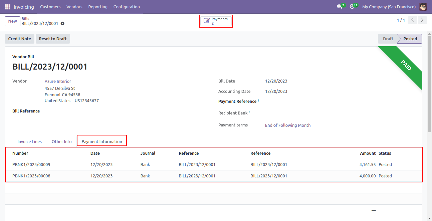Go to previous record arrow
Image resolution: width=432 pixels, height=221 pixels.
(413, 20)
